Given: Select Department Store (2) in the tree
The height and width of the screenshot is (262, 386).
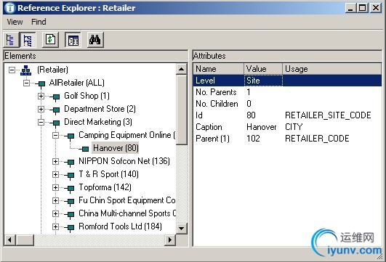Looking at the screenshot, I should [x=100, y=109].
